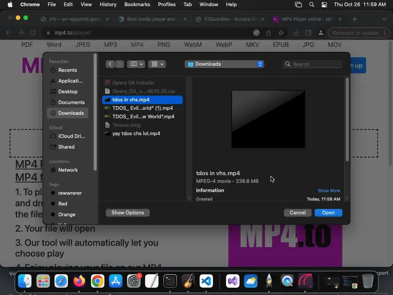The height and width of the screenshot is (295, 393).
Task: Toggle the Chrome side panel icon
Action: [x=309, y=33]
